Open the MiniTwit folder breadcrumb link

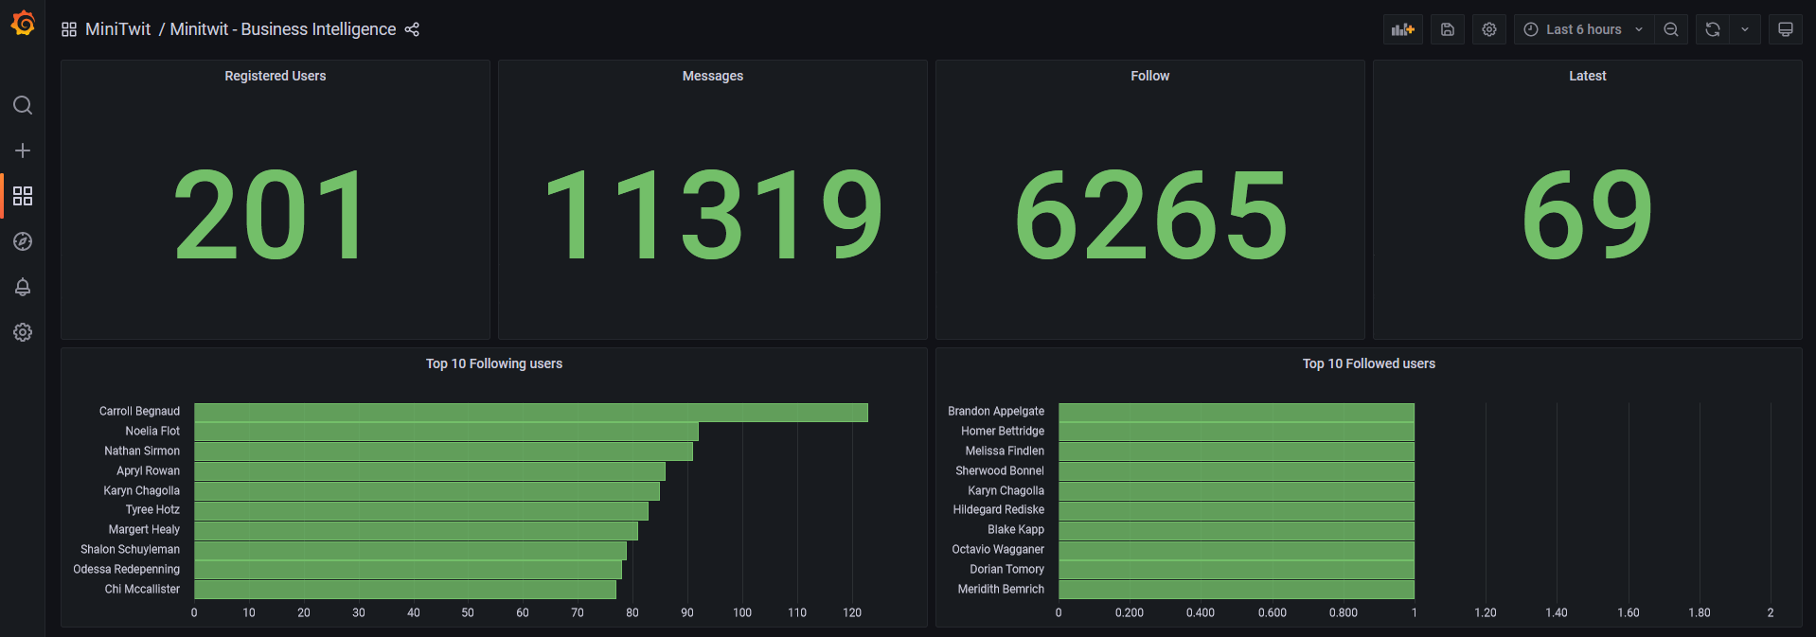[117, 29]
